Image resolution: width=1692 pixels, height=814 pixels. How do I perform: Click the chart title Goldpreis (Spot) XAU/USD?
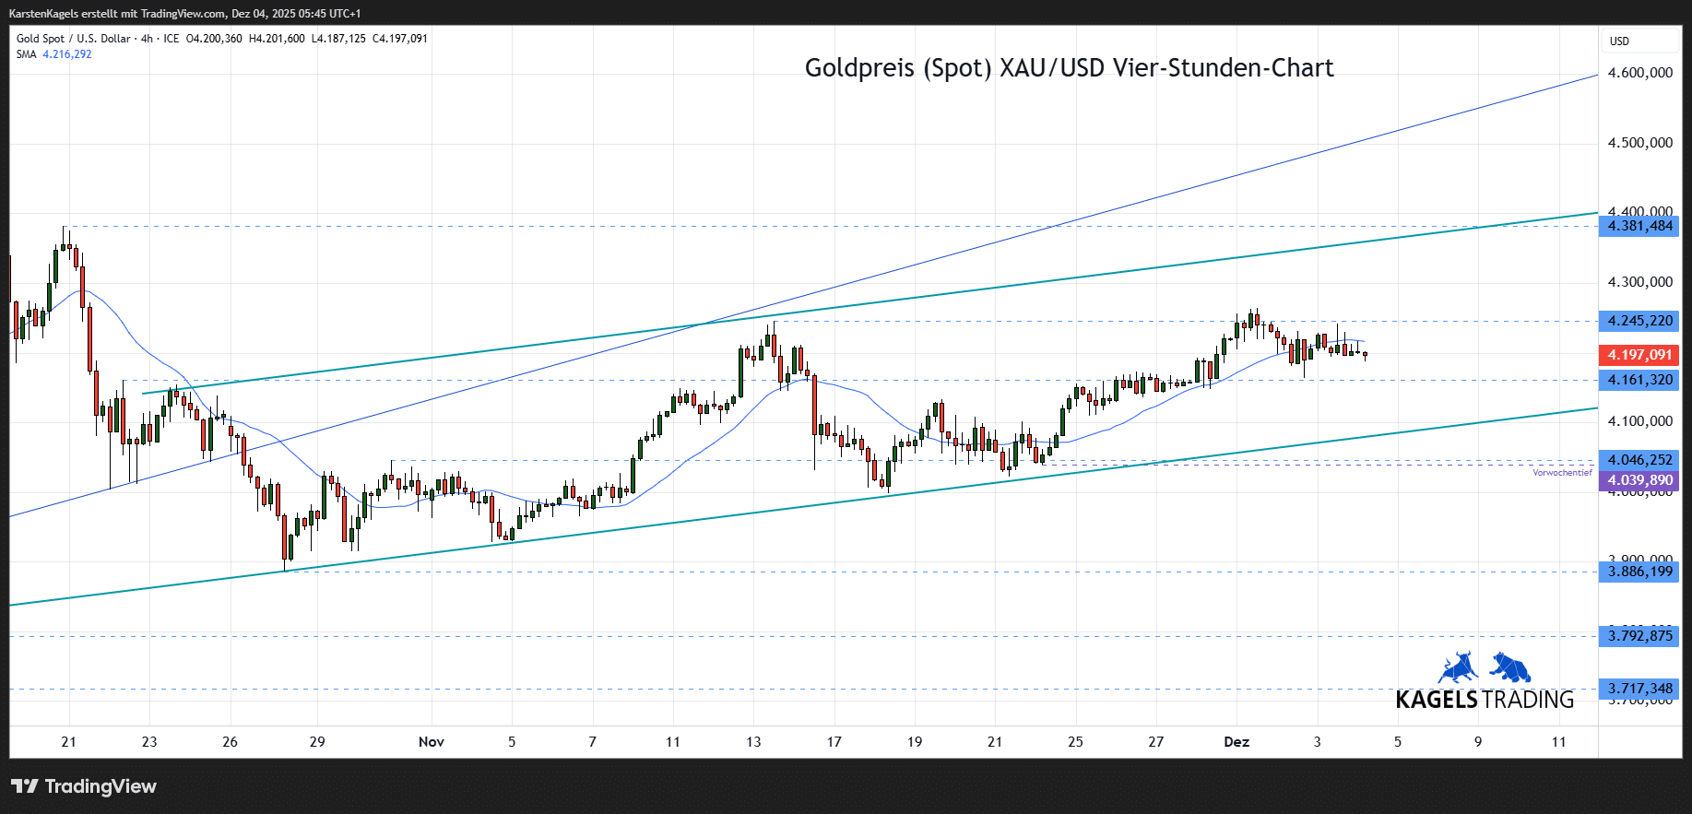1069,68
